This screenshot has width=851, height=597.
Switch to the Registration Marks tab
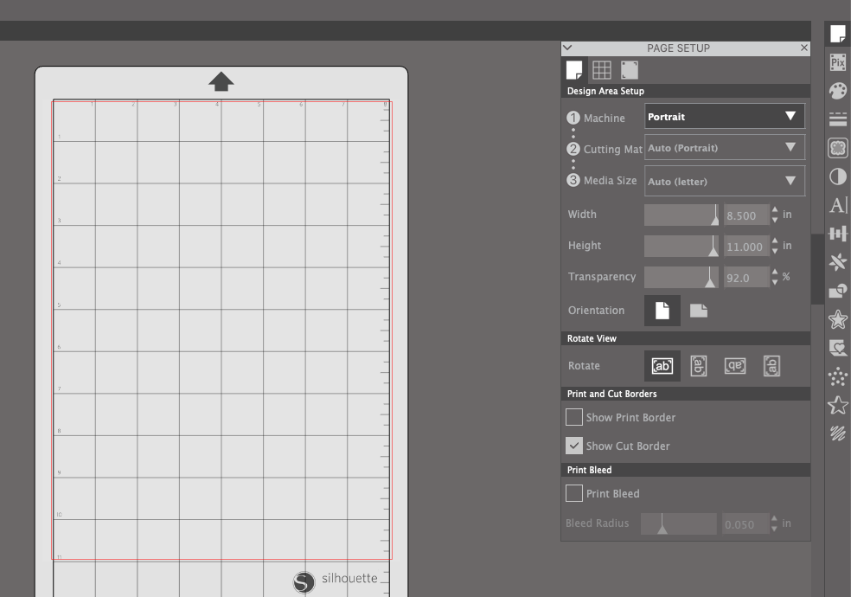pos(629,70)
